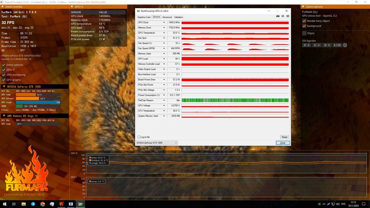This screenshot has height=208, width=370.
Task: Open the OSI bgcolor swatch picker
Action: pos(345,45)
